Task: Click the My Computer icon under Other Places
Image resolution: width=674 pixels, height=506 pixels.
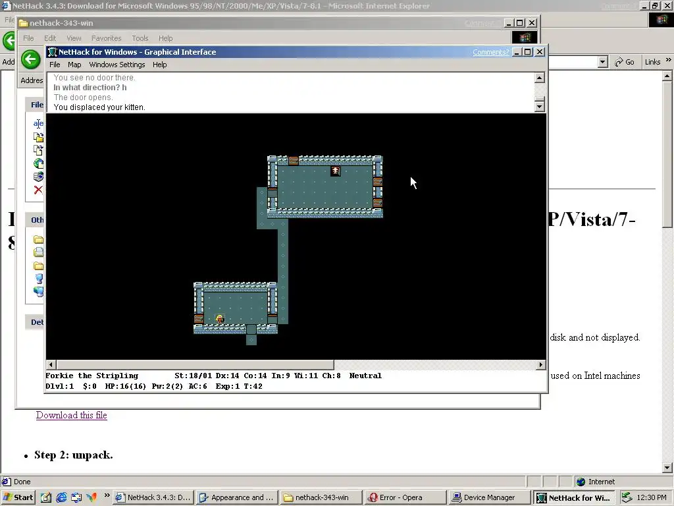Action: (38, 279)
